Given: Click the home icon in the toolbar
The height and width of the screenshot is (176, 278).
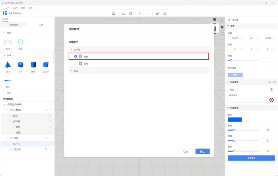Looking at the screenshot, I should tap(113, 13).
